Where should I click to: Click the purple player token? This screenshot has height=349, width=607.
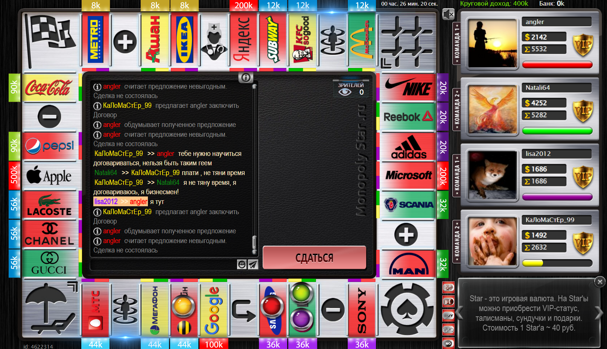point(301,319)
